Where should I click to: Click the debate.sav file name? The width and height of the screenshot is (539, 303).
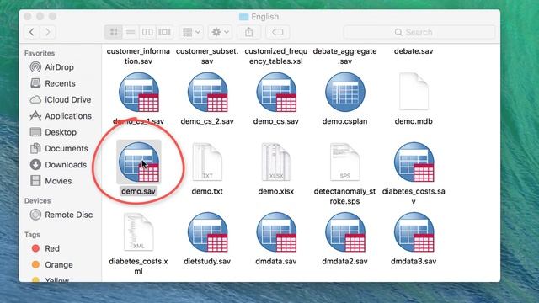414,51
